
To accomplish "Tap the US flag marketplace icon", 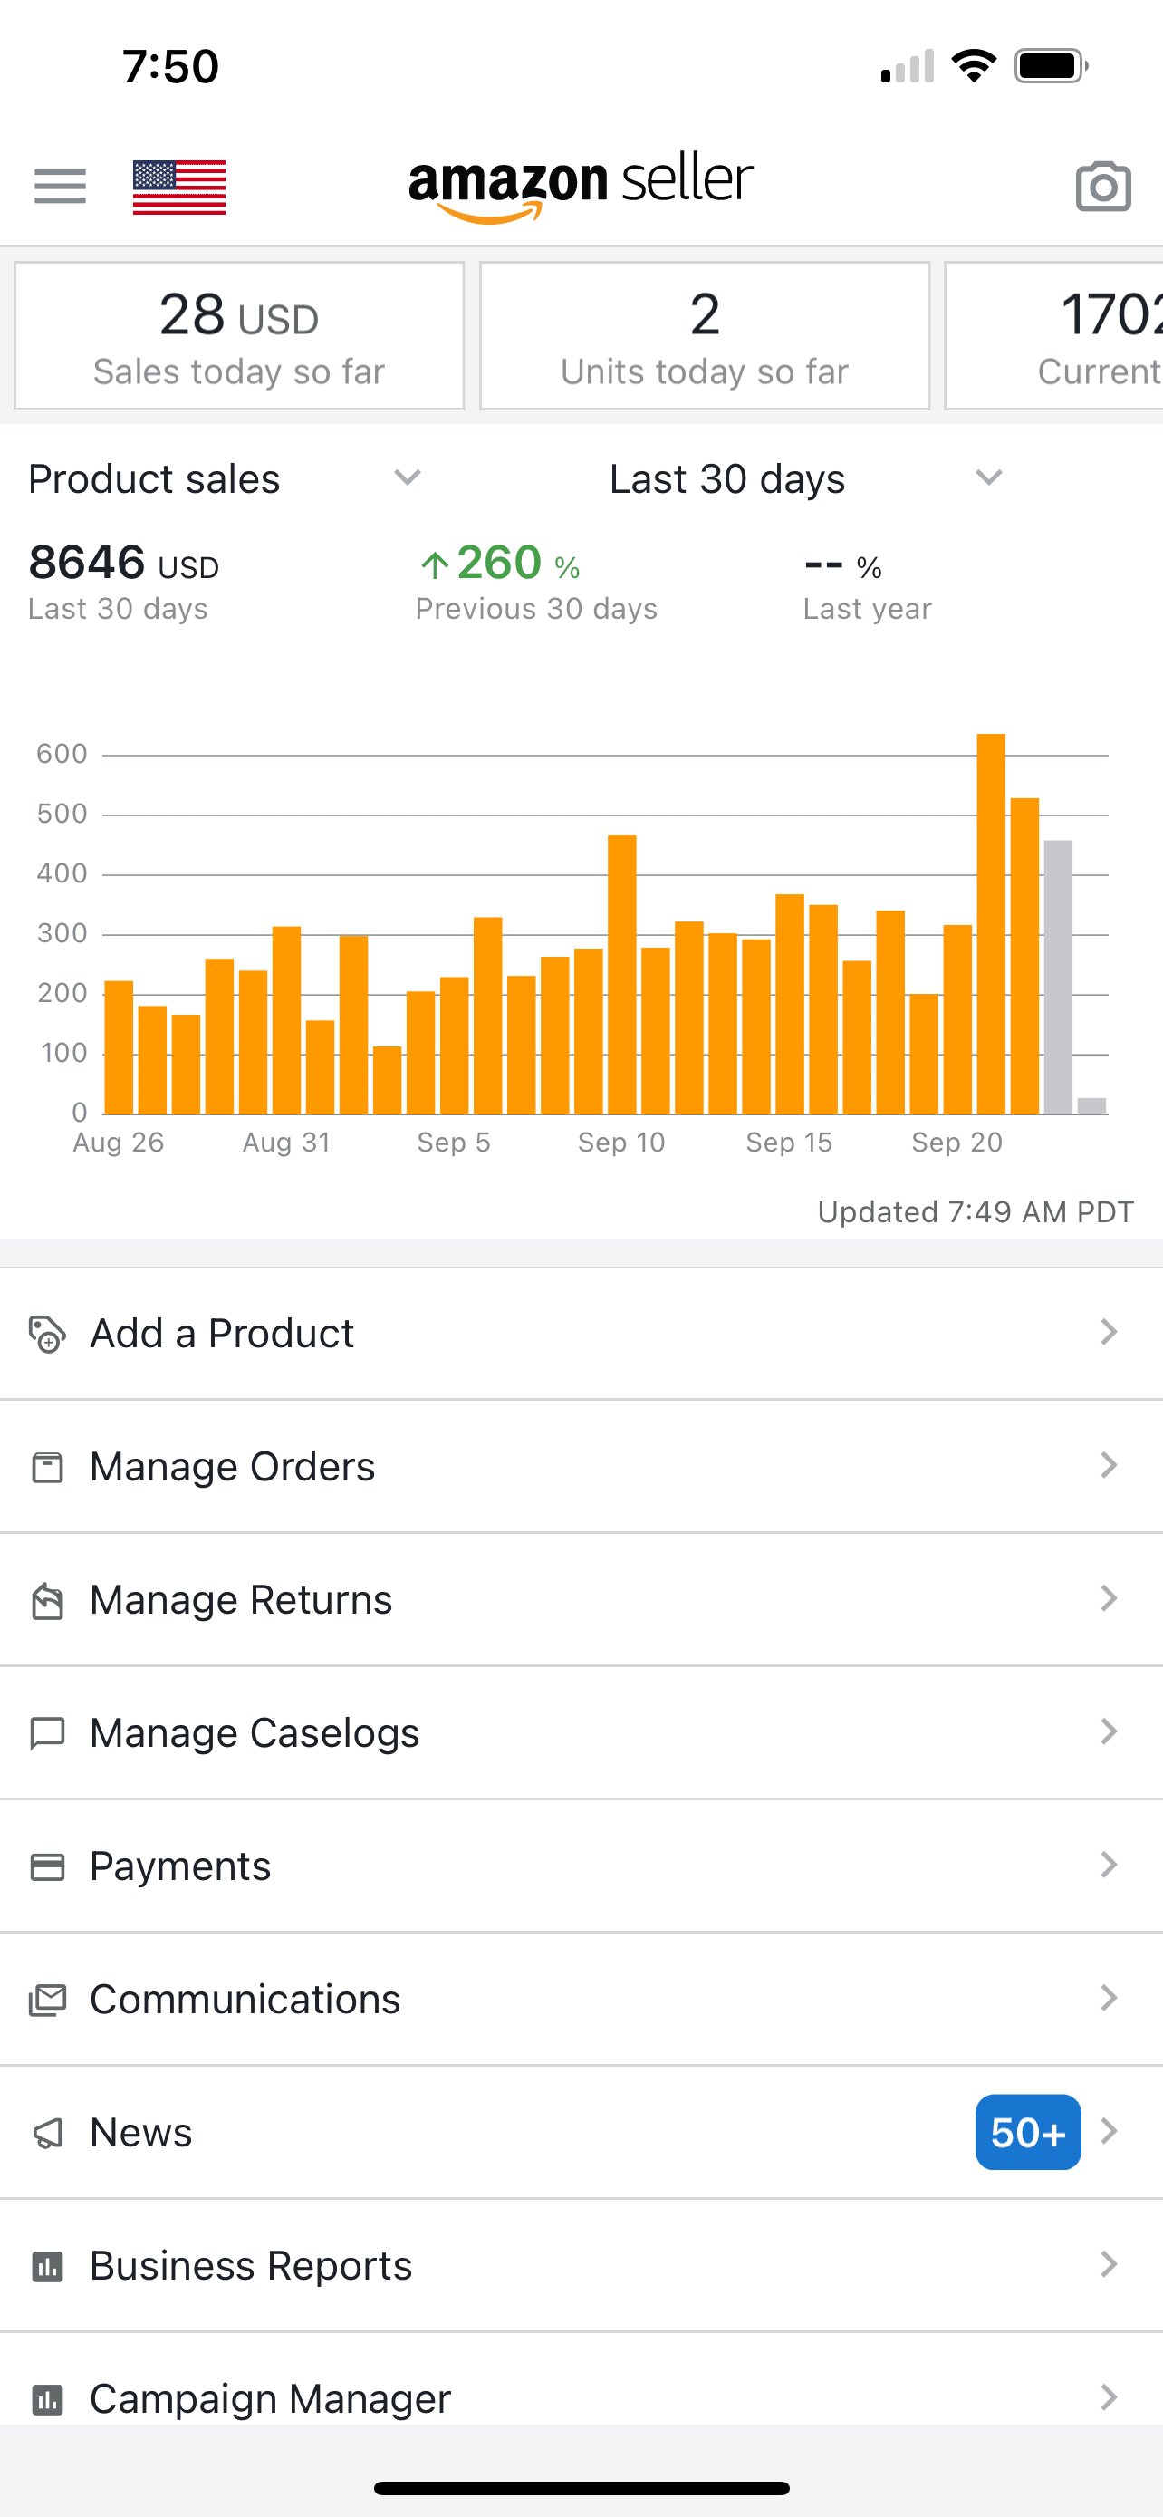I will pyautogui.click(x=178, y=187).
